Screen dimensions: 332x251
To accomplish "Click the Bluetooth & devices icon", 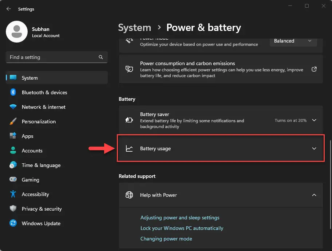I will pos(13,92).
